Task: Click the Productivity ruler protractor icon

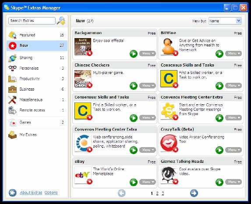Action: [x=12, y=79]
